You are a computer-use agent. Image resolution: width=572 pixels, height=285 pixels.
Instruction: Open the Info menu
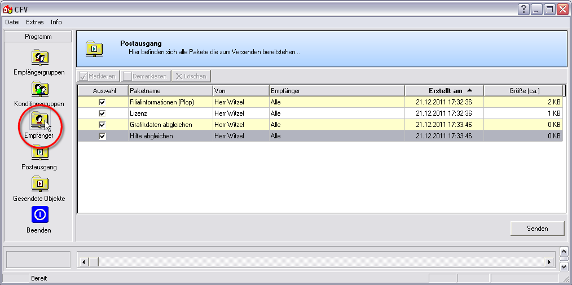tap(56, 22)
